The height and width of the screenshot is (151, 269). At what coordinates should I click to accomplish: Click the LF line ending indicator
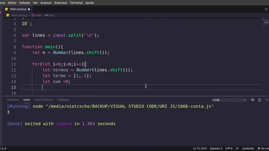click(x=237, y=148)
